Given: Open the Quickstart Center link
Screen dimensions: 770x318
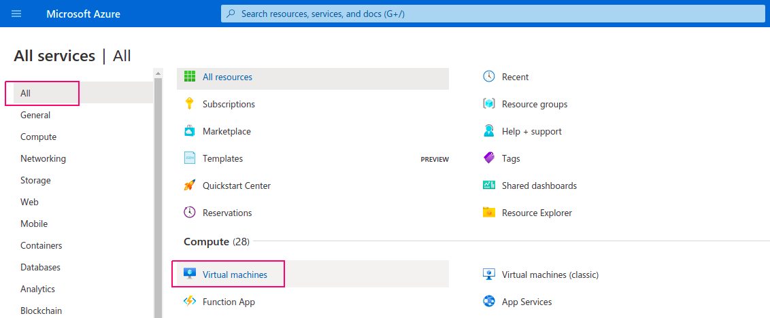Looking at the screenshot, I should click(x=237, y=185).
